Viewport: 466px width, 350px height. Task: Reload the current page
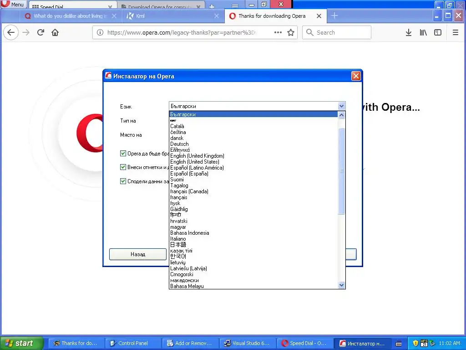click(41, 32)
